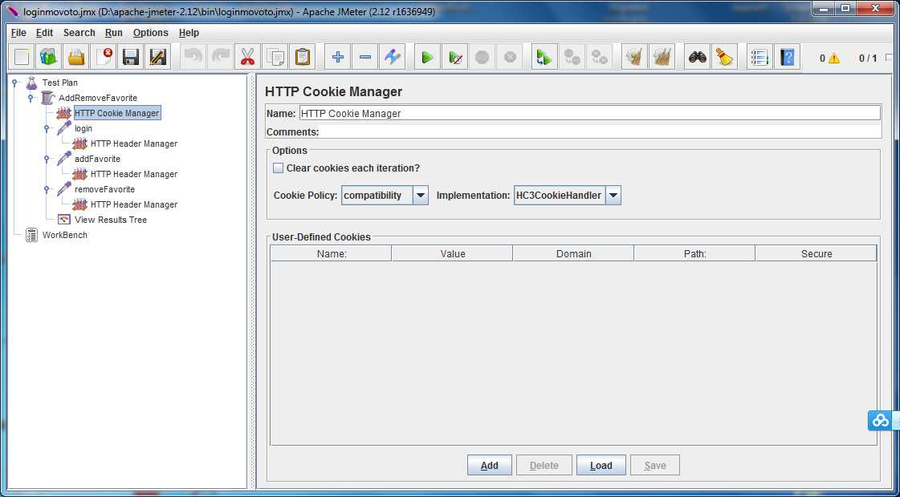Click the Save cookies button
This screenshot has height=497, width=900.
[655, 466]
